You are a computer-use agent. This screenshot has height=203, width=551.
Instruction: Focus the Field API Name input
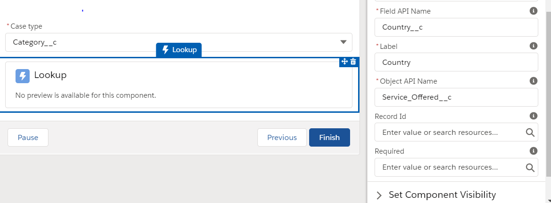coord(456,27)
